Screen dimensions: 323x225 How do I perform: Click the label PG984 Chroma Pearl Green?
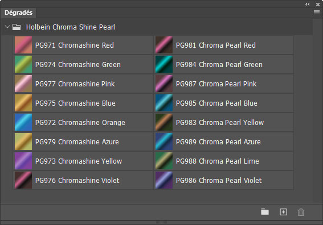click(x=219, y=65)
